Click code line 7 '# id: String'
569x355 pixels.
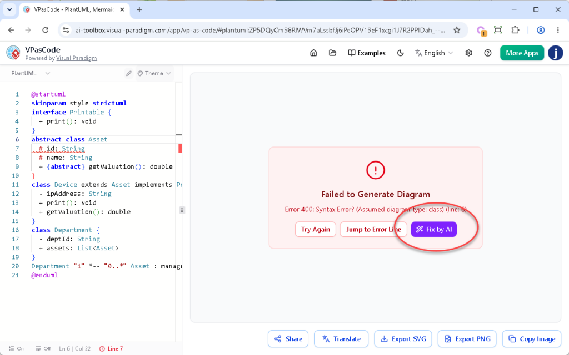[62, 149]
